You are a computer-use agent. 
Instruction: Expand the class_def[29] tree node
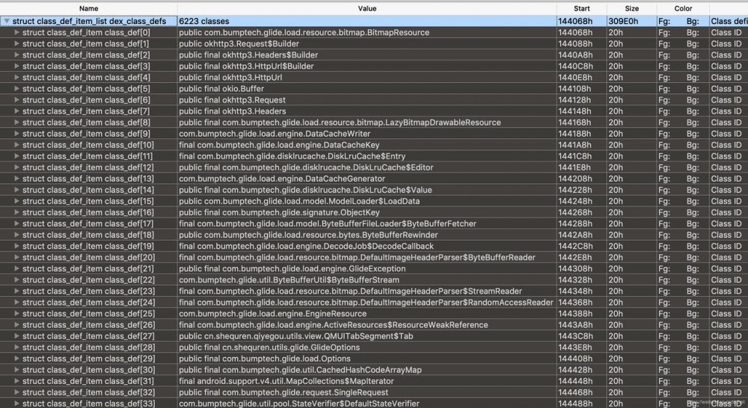(x=16, y=359)
